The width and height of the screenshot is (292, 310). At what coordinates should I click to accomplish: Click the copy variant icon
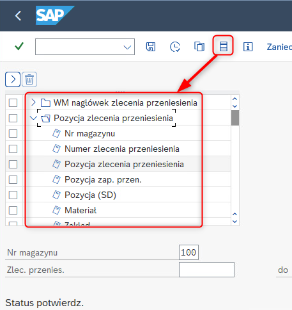pyautogui.click(x=199, y=47)
